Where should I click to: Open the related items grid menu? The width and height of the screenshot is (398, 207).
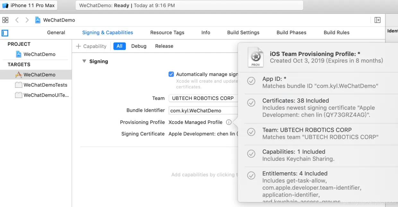coord(5,20)
